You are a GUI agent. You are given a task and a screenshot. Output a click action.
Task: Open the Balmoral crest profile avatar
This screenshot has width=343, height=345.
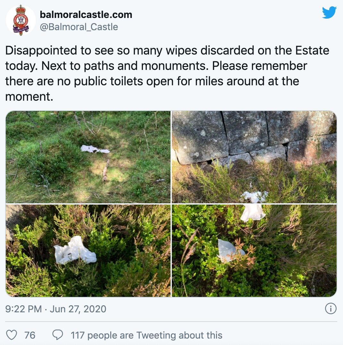point(21,20)
